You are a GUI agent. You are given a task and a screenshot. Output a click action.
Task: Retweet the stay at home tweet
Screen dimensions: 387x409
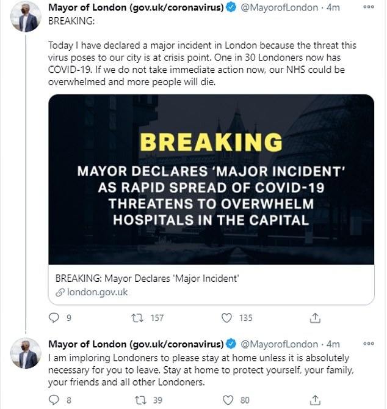click(139, 400)
